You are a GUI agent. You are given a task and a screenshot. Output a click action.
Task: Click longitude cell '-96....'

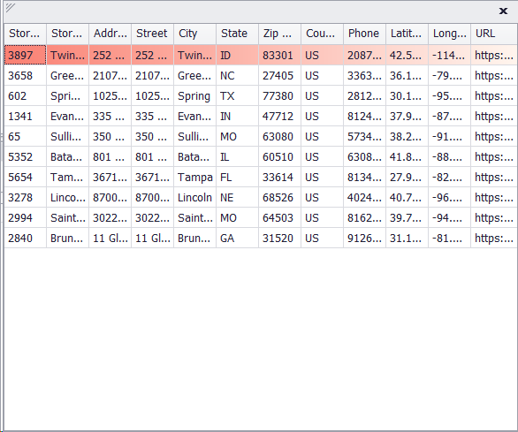pos(449,198)
